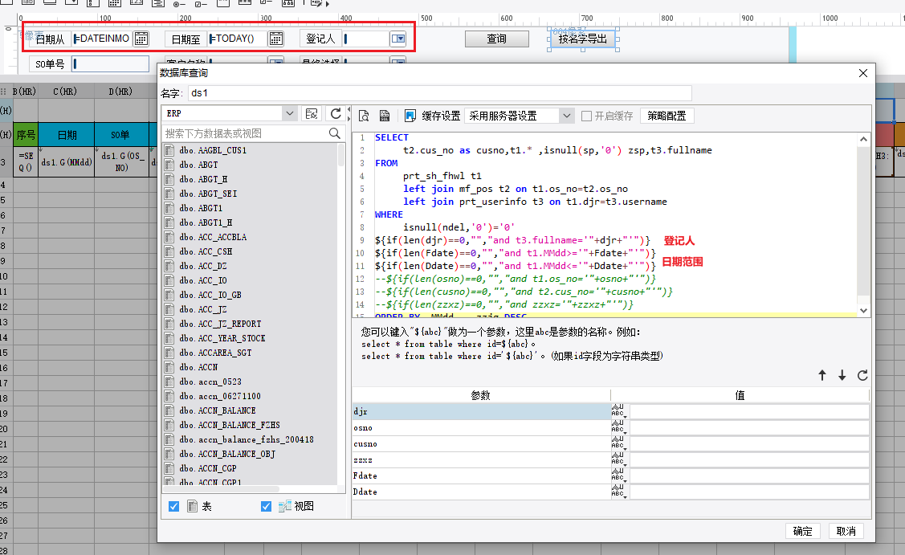Open calendar picker for 日期从 field
This screenshot has width=905, height=555.
(141, 39)
